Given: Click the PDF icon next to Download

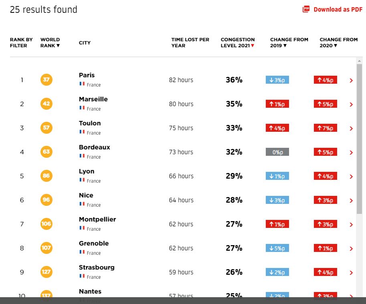Looking at the screenshot, I should (x=306, y=9).
